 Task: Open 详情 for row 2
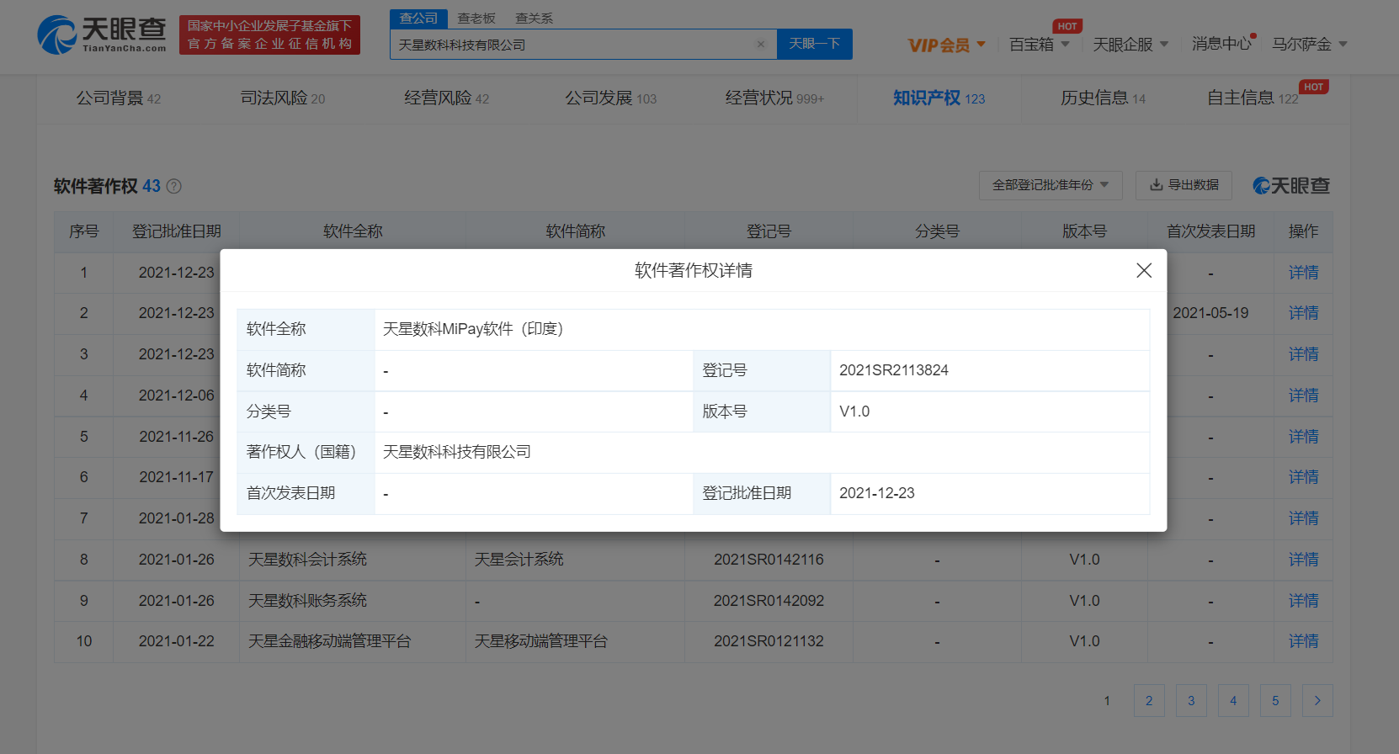(1303, 313)
